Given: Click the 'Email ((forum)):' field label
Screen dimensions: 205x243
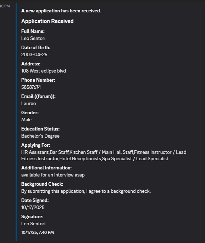Looking at the screenshot, I should click(38, 97).
